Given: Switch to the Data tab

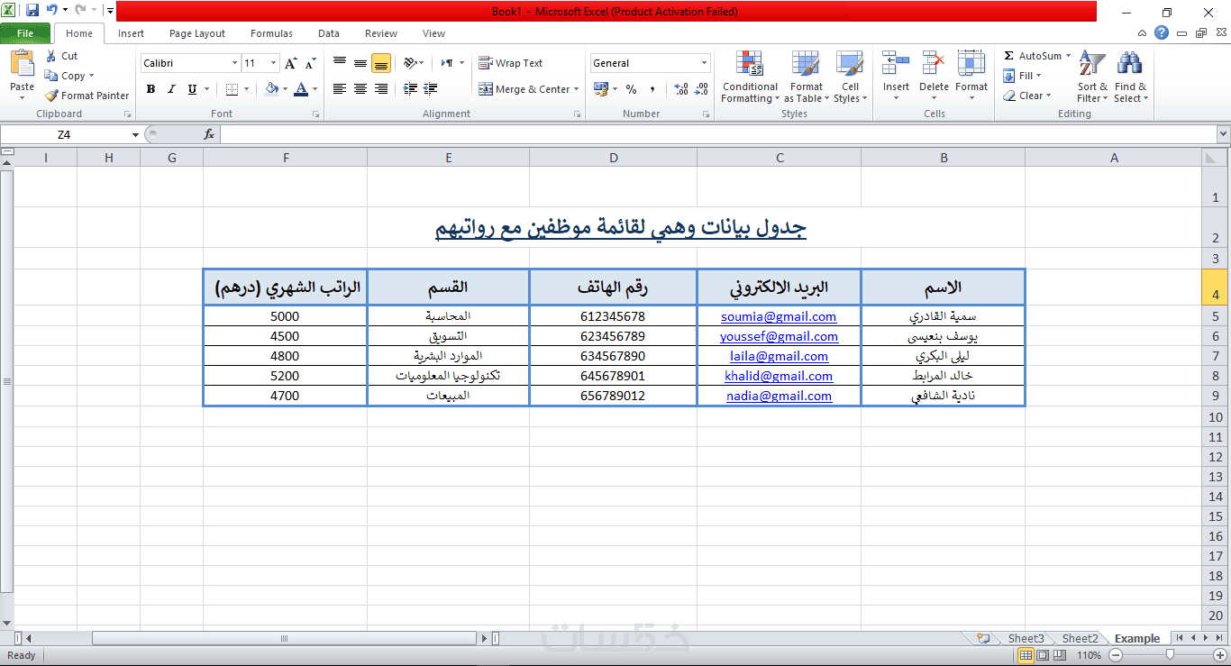Looking at the screenshot, I should pos(329,33).
